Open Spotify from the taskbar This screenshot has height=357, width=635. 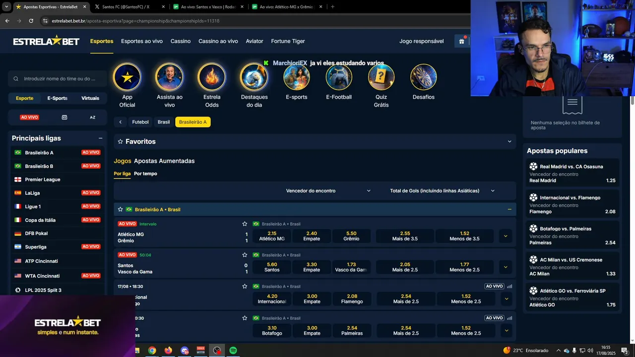tap(233, 351)
